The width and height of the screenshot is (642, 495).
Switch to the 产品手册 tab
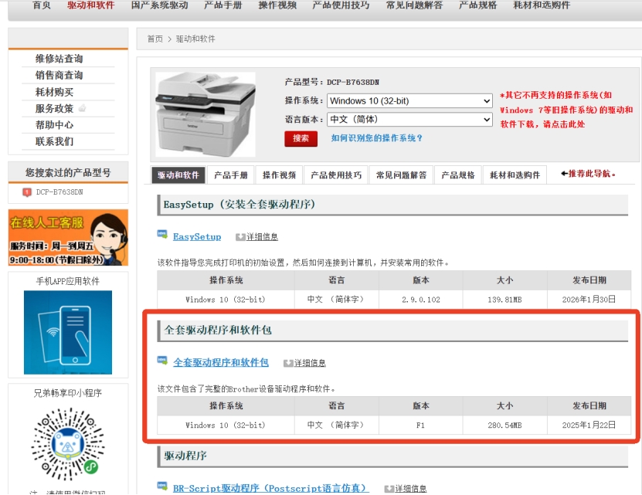pos(231,175)
